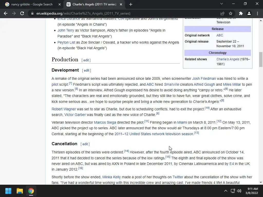Switch to the nancy gribble Google Search tab
The image size is (263, 197).
point(32,4)
